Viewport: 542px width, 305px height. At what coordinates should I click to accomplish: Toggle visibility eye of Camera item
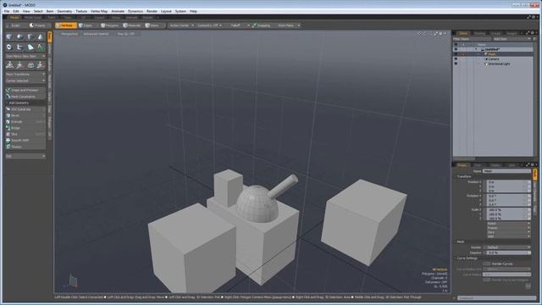point(456,59)
